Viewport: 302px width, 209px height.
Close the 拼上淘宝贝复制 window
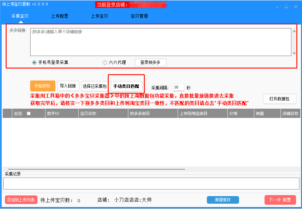tap(296, 7)
